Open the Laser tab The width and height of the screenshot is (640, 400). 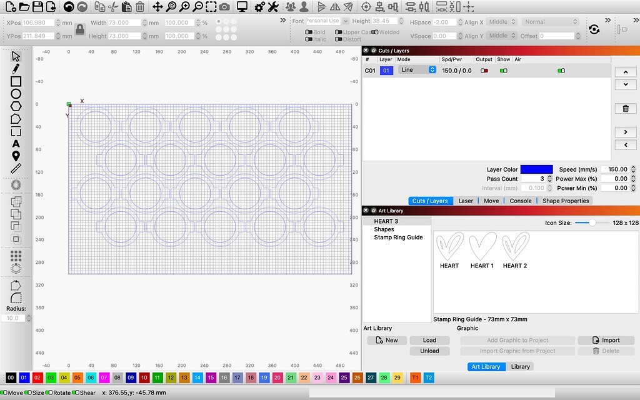tap(467, 201)
